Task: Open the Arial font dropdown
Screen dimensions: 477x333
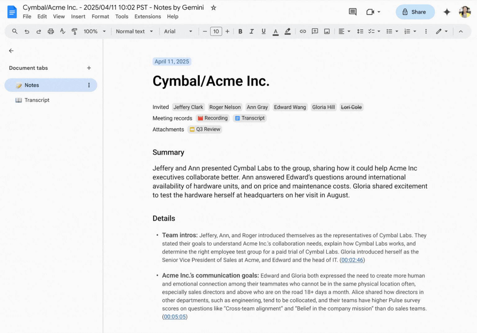Action: point(178,31)
